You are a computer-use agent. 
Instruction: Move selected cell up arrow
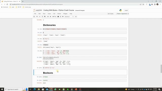click(x=48, y=17)
